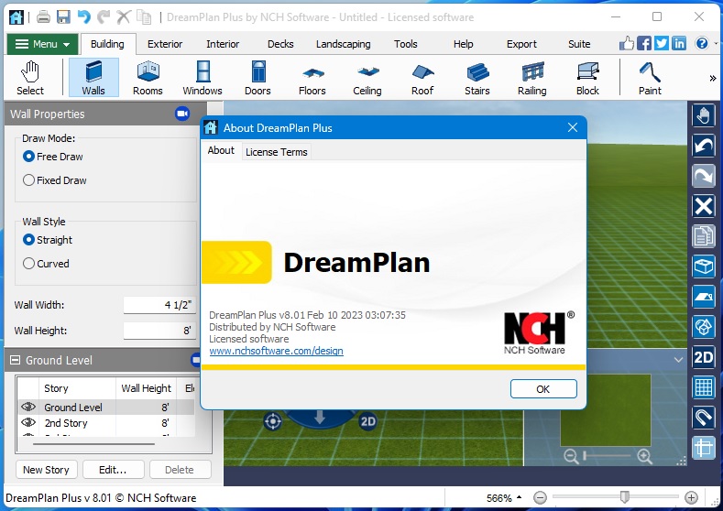The height and width of the screenshot is (511, 723).
Task: Click zoom-out magnifier in mini-map
Action: coord(571,457)
